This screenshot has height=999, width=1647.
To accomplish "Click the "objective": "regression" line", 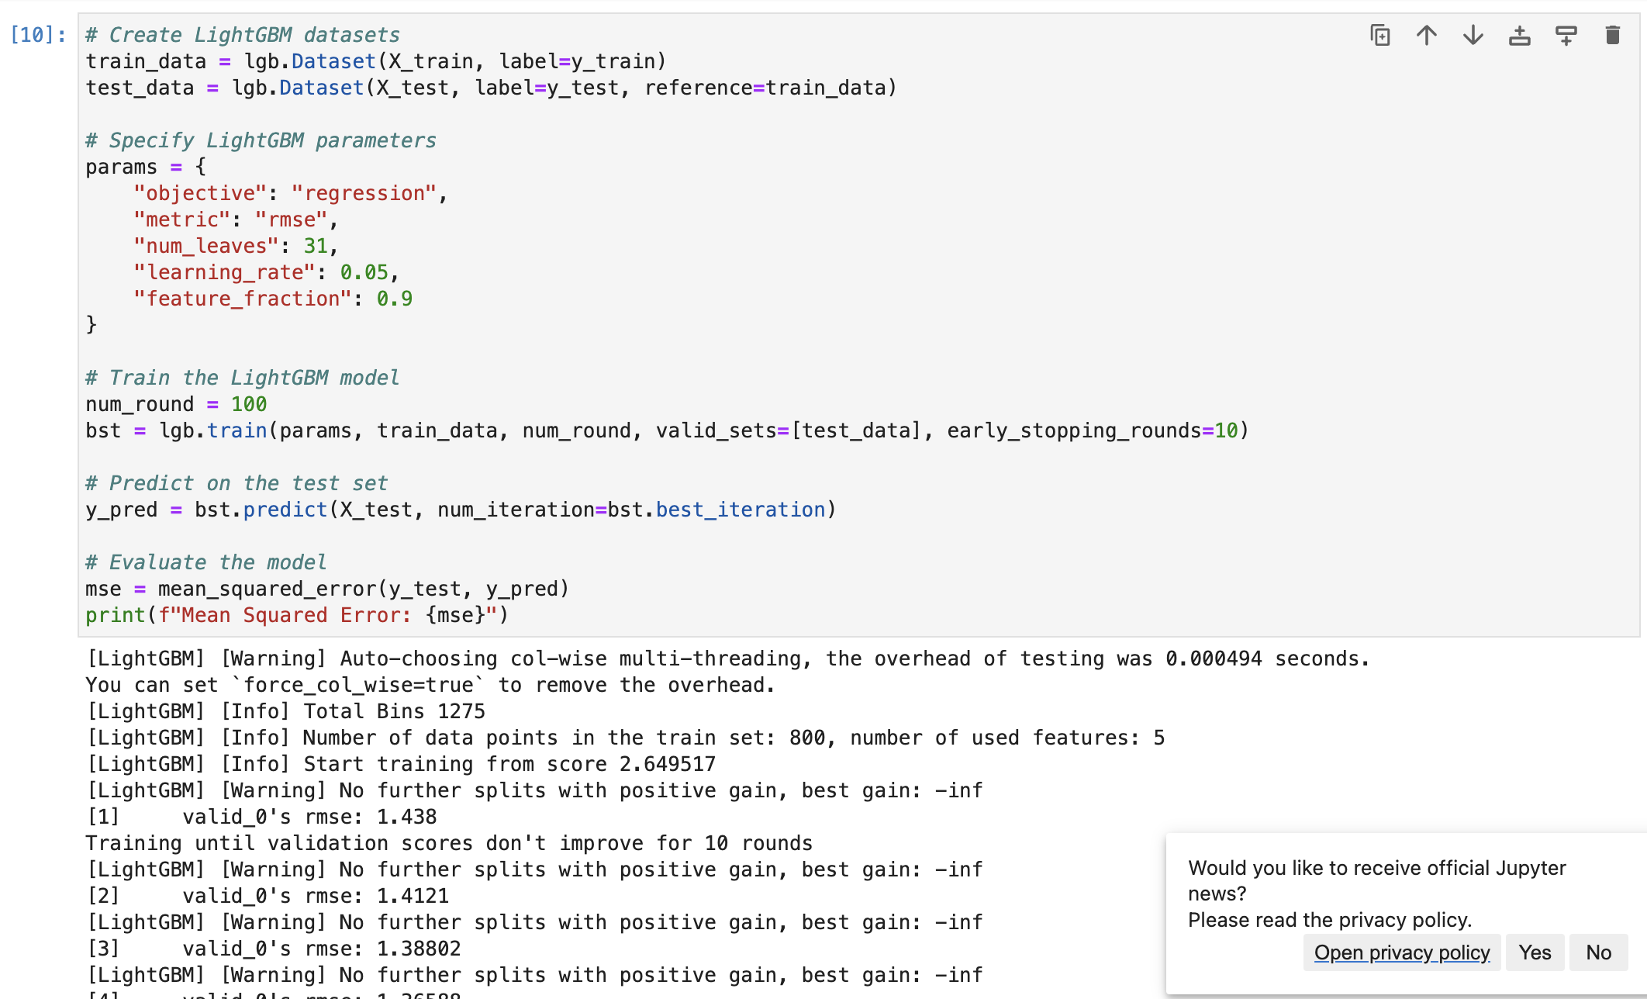I will (x=291, y=193).
